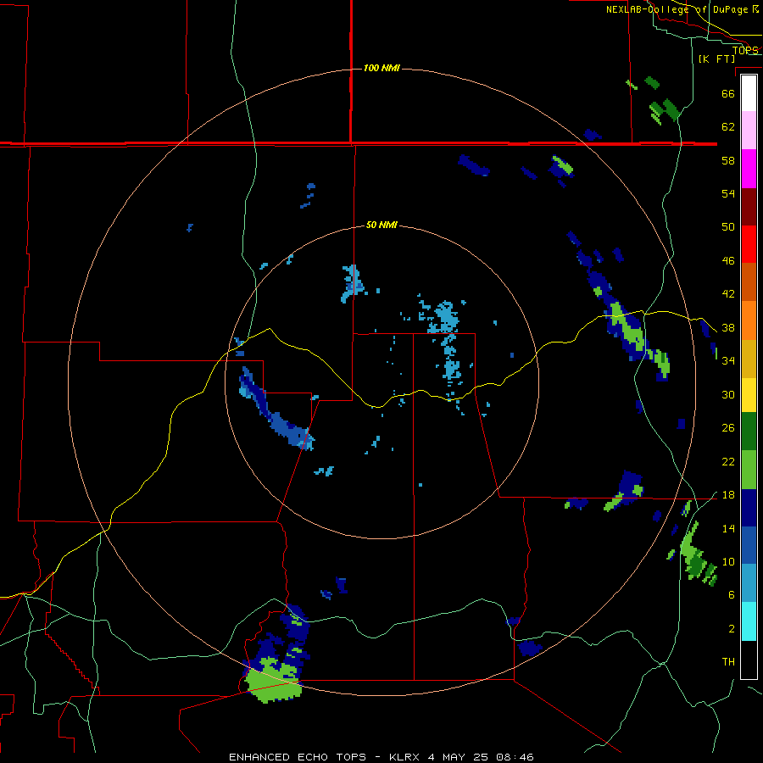The width and height of the screenshot is (763, 763).
Task: Click the light pink 62 K FT legend swatch
Action: pos(749,131)
